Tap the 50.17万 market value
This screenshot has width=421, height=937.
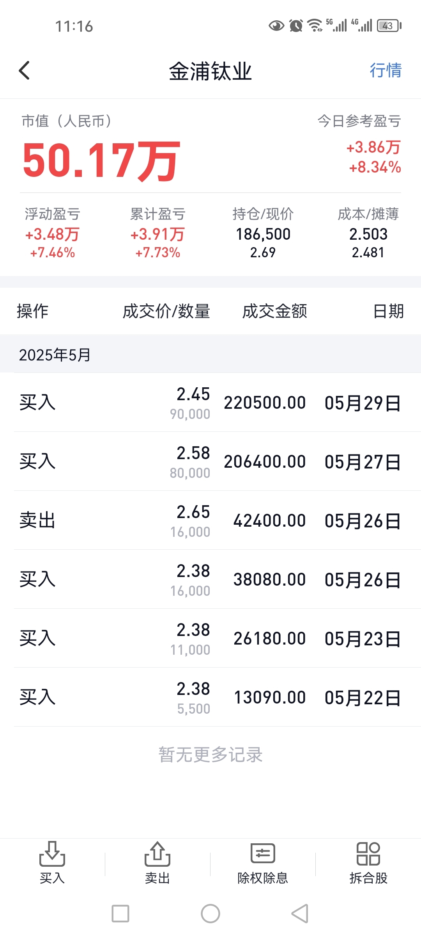(x=101, y=160)
